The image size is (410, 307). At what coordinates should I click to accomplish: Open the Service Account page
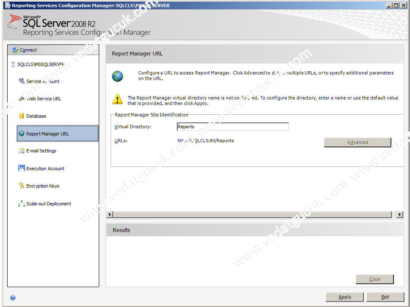43,81
